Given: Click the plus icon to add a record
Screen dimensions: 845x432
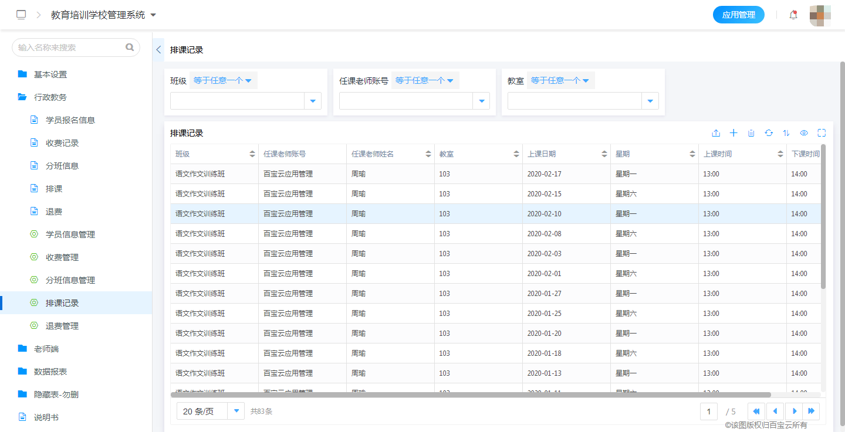Looking at the screenshot, I should [734, 133].
